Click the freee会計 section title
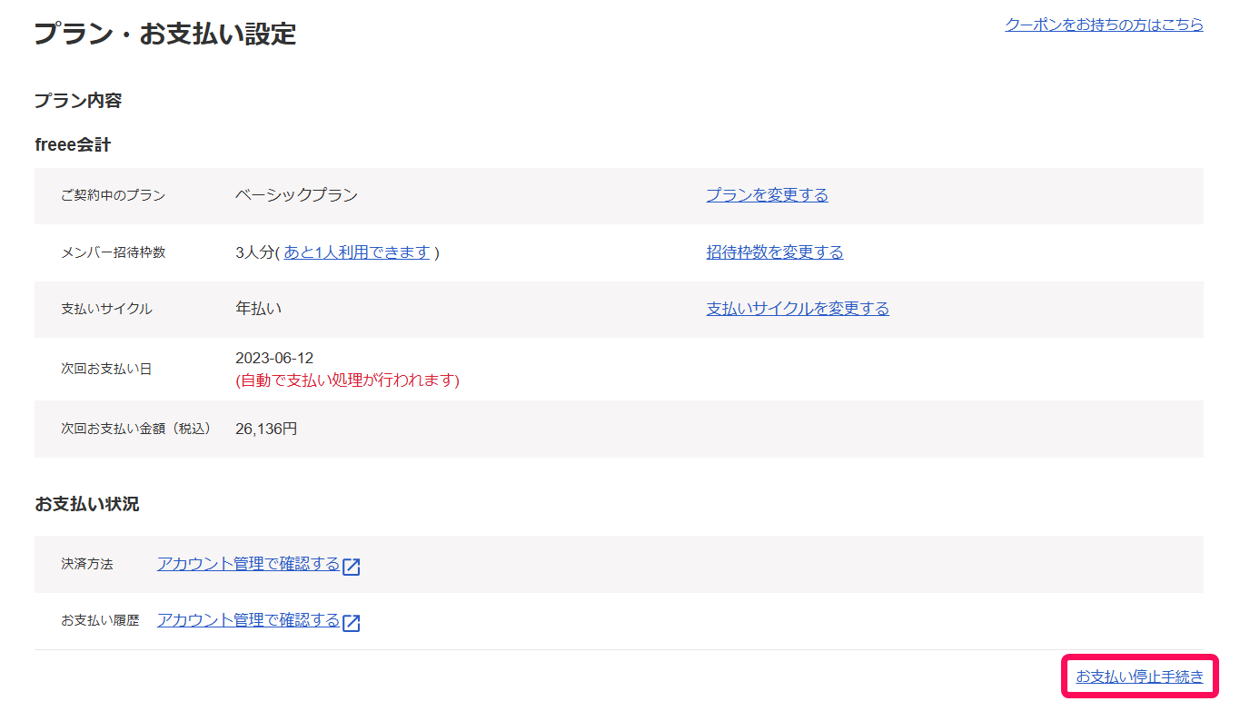The image size is (1240, 711). (73, 145)
